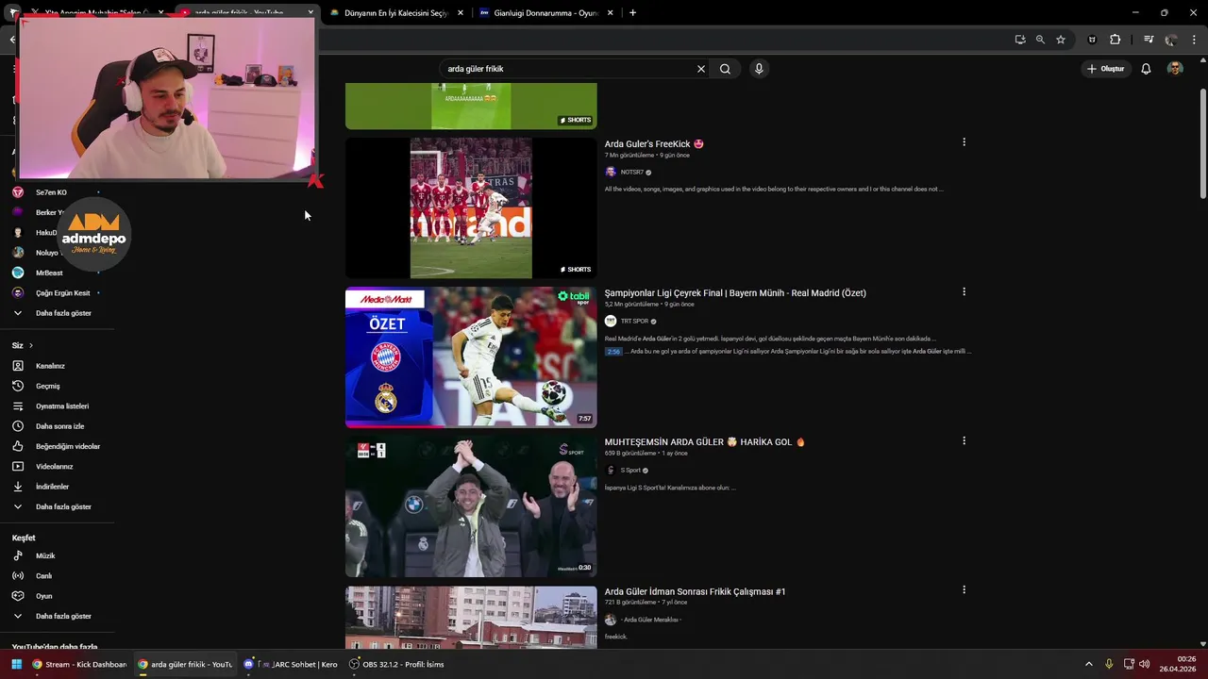
Task: Open Arda Guler's FreeKick video title
Action: pos(654,144)
